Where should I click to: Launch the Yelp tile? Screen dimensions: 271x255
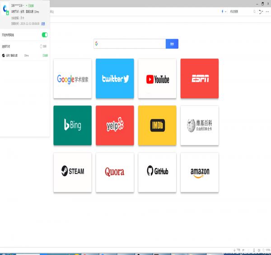point(115,125)
